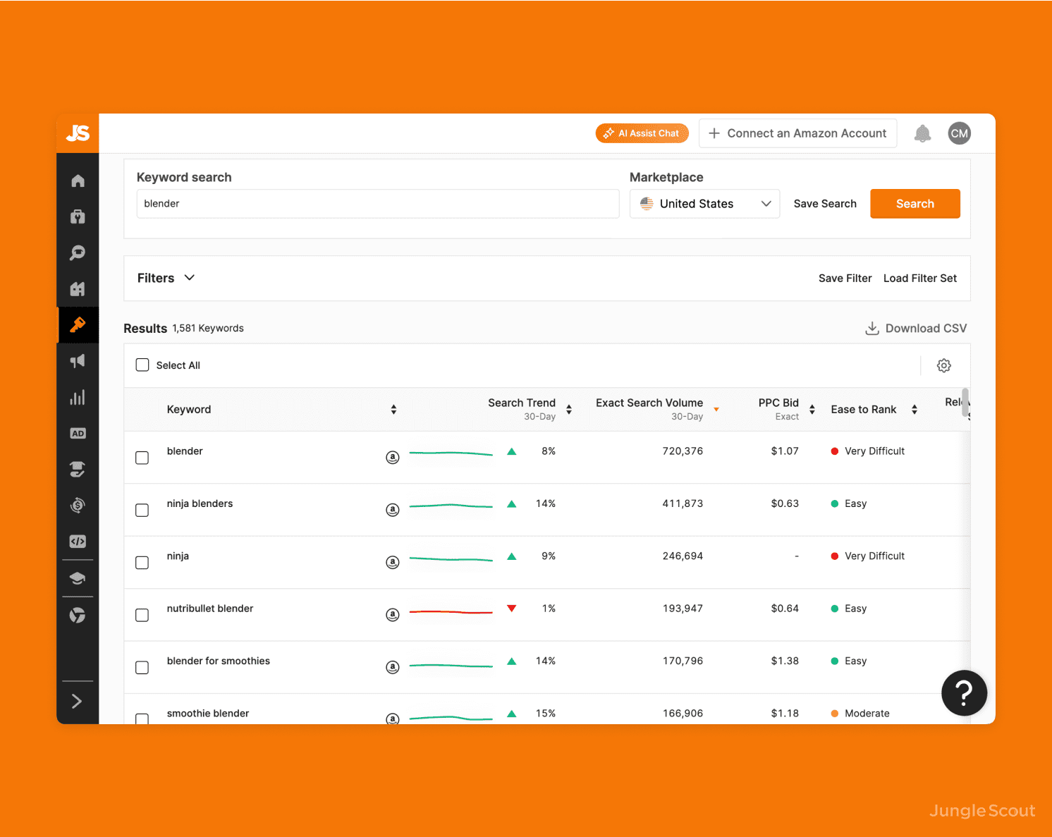
Task: Sort by Ease to Rank arrows
Action: (x=915, y=410)
